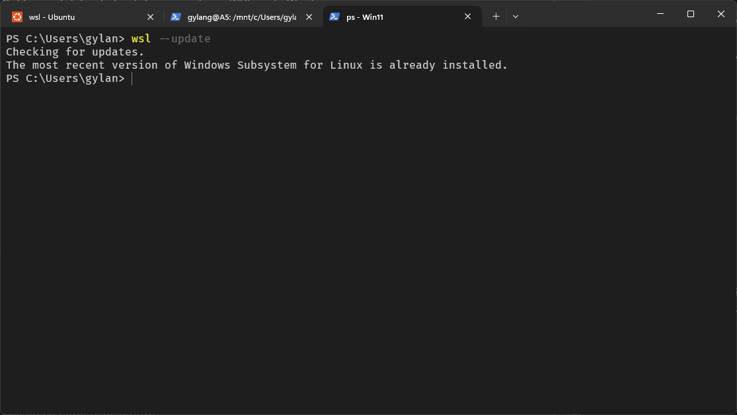
Task: Close the ps - Win11 tab
Action: click(x=468, y=17)
